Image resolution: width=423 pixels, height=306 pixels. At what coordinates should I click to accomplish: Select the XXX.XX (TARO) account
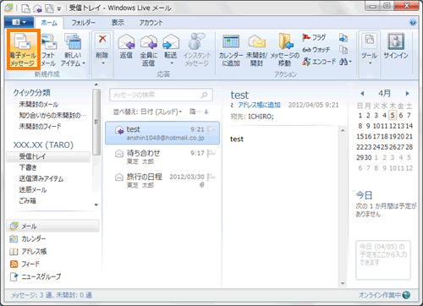[x=43, y=145]
